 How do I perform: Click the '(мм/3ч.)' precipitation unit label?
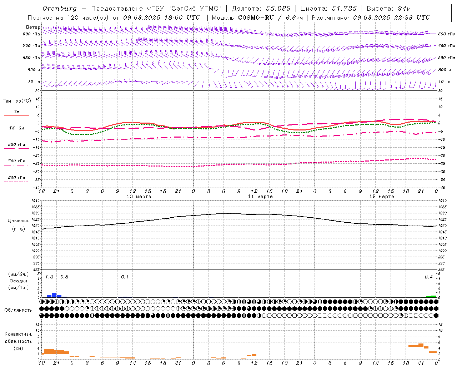(x=19, y=274)
